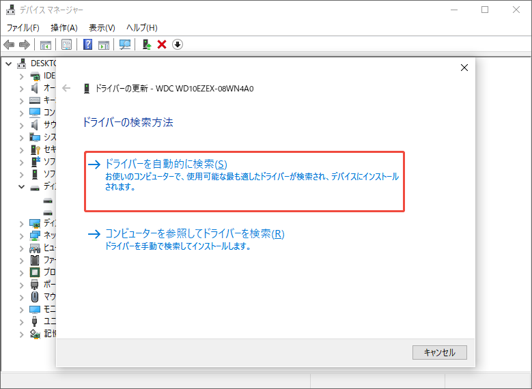Expand the オー audio node chevron
532x389 pixels.
pos(22,89)
